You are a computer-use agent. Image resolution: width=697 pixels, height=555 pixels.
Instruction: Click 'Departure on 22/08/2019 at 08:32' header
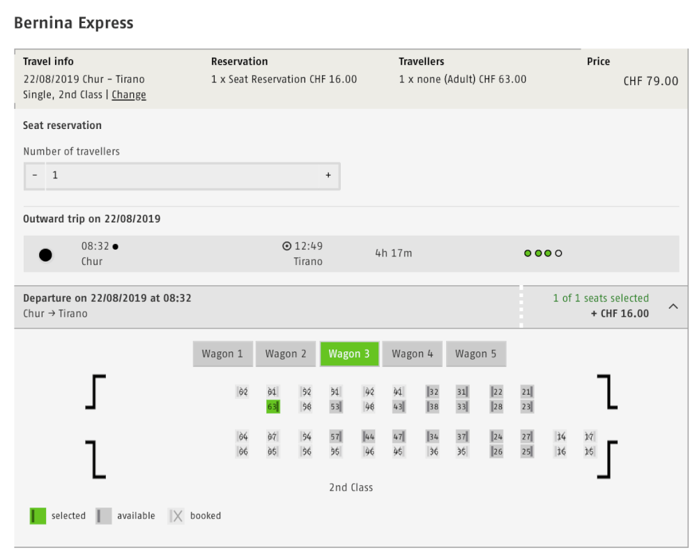click(x=107, y=298)
